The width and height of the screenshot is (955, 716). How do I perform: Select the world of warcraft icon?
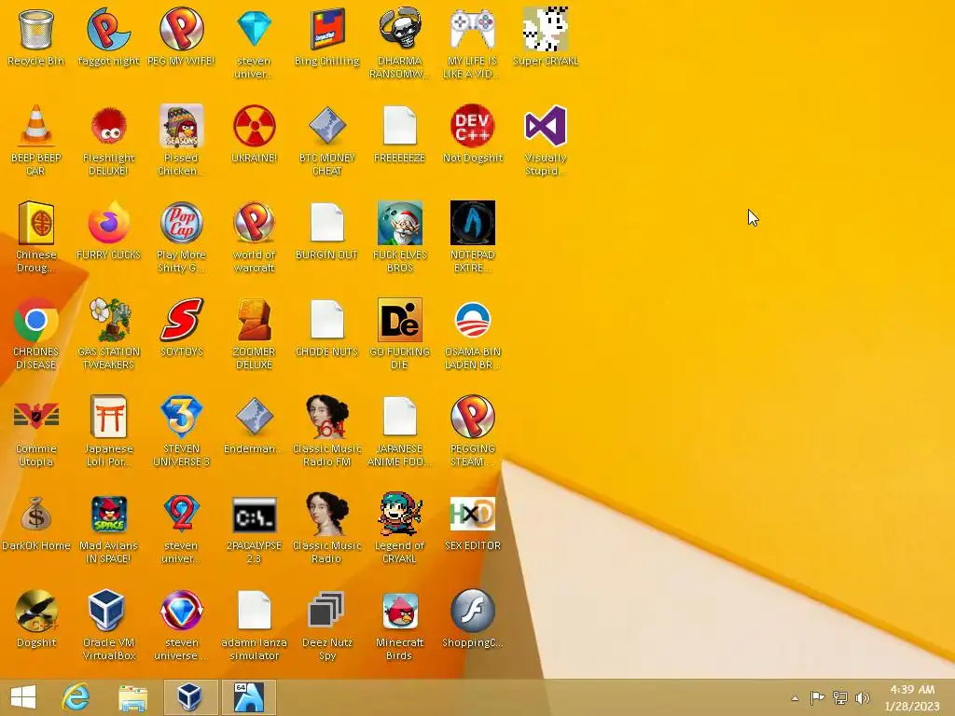tap(254, 223)
